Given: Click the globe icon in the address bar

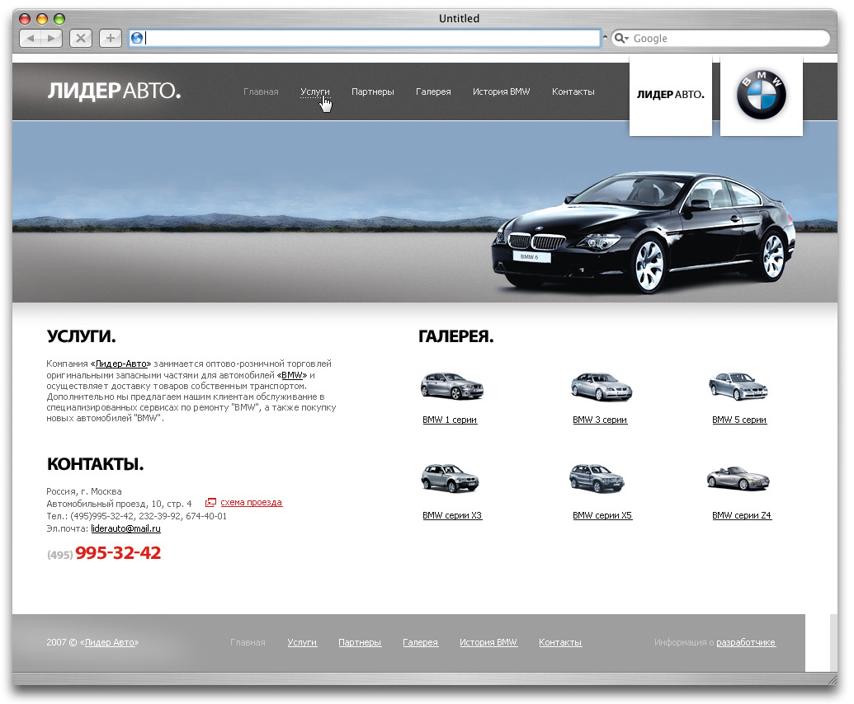Looking at the screenshot, I should (138, 37).
